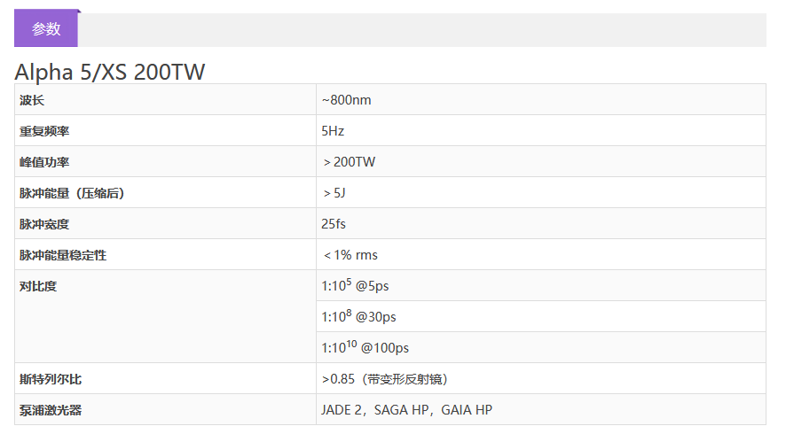The width and height of the screenshot is (786, 434).
Task: Select the 对比度 row label
Action: 38,286
